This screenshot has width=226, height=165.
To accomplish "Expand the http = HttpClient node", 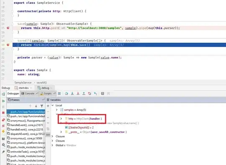I will (61, 119).
